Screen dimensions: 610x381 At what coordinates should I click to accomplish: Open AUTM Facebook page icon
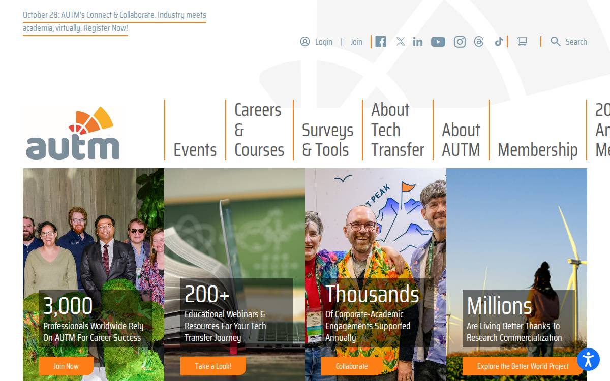[381, 42]
